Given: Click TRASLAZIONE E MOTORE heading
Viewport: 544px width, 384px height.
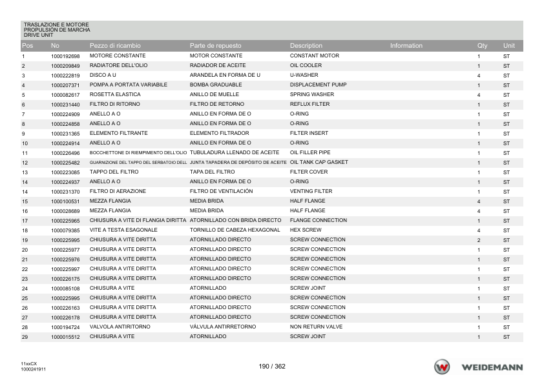Looking at the screenshot, I should click(56, 25).
